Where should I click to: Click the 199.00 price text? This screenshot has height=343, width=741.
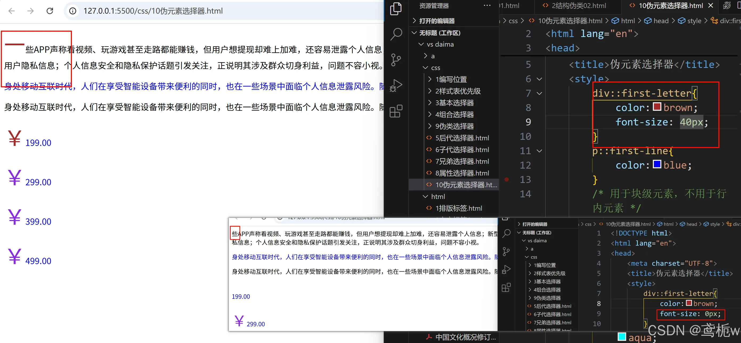click(x=38, y=142)
